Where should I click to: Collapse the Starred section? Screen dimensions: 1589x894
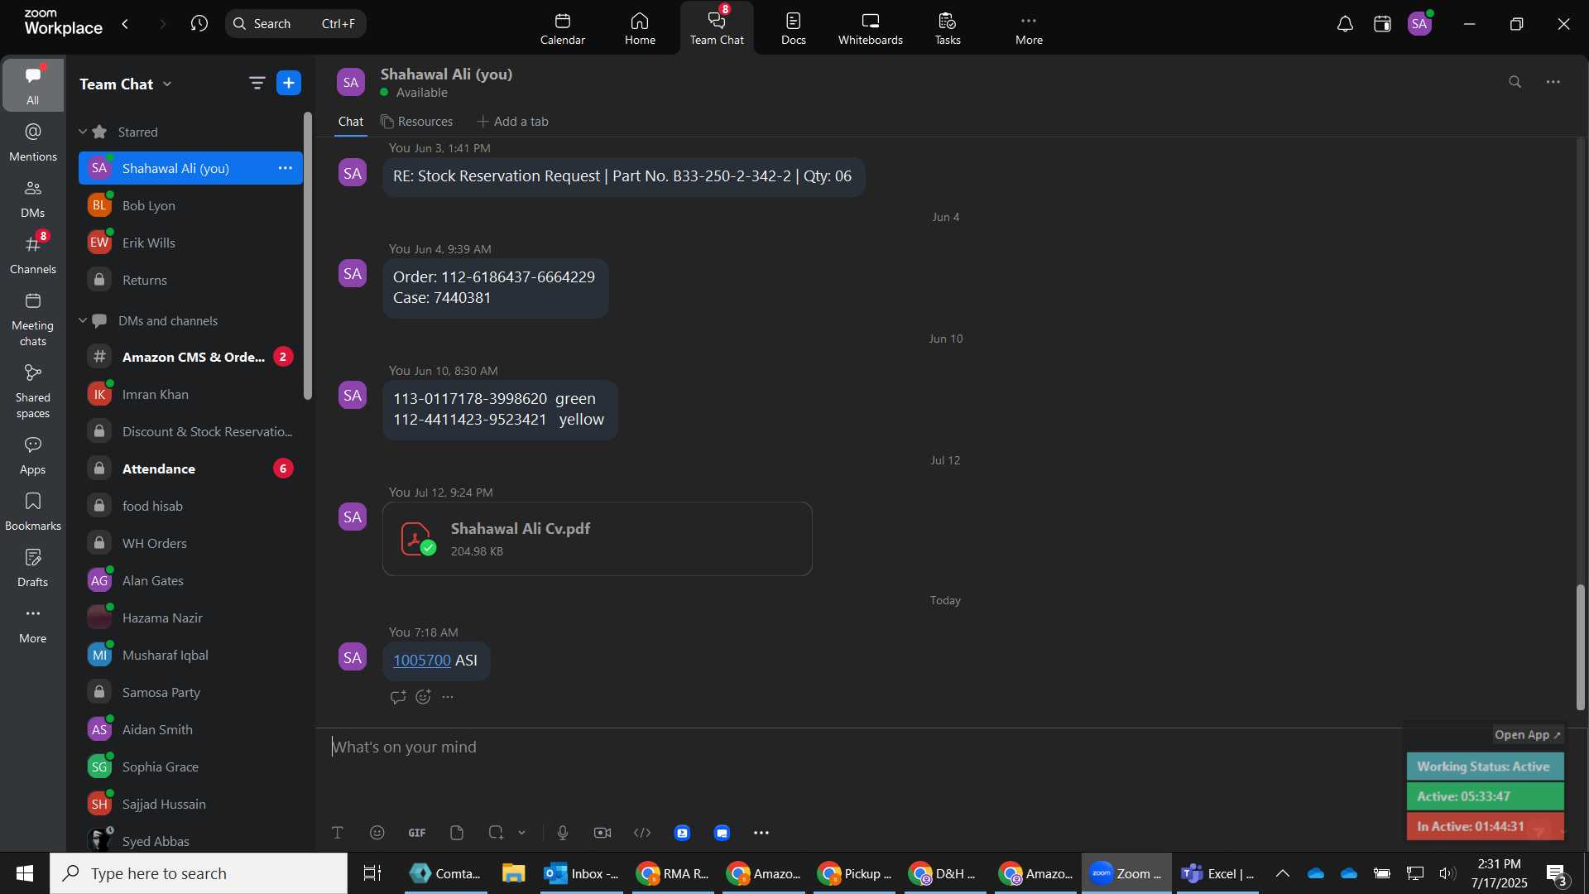click(83, 132)
